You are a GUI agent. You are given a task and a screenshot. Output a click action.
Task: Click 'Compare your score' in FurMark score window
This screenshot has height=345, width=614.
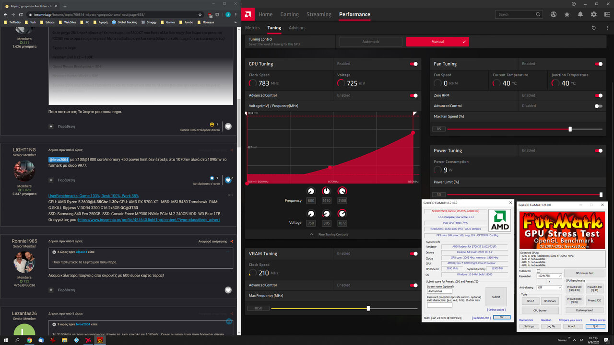click(456, 217)
